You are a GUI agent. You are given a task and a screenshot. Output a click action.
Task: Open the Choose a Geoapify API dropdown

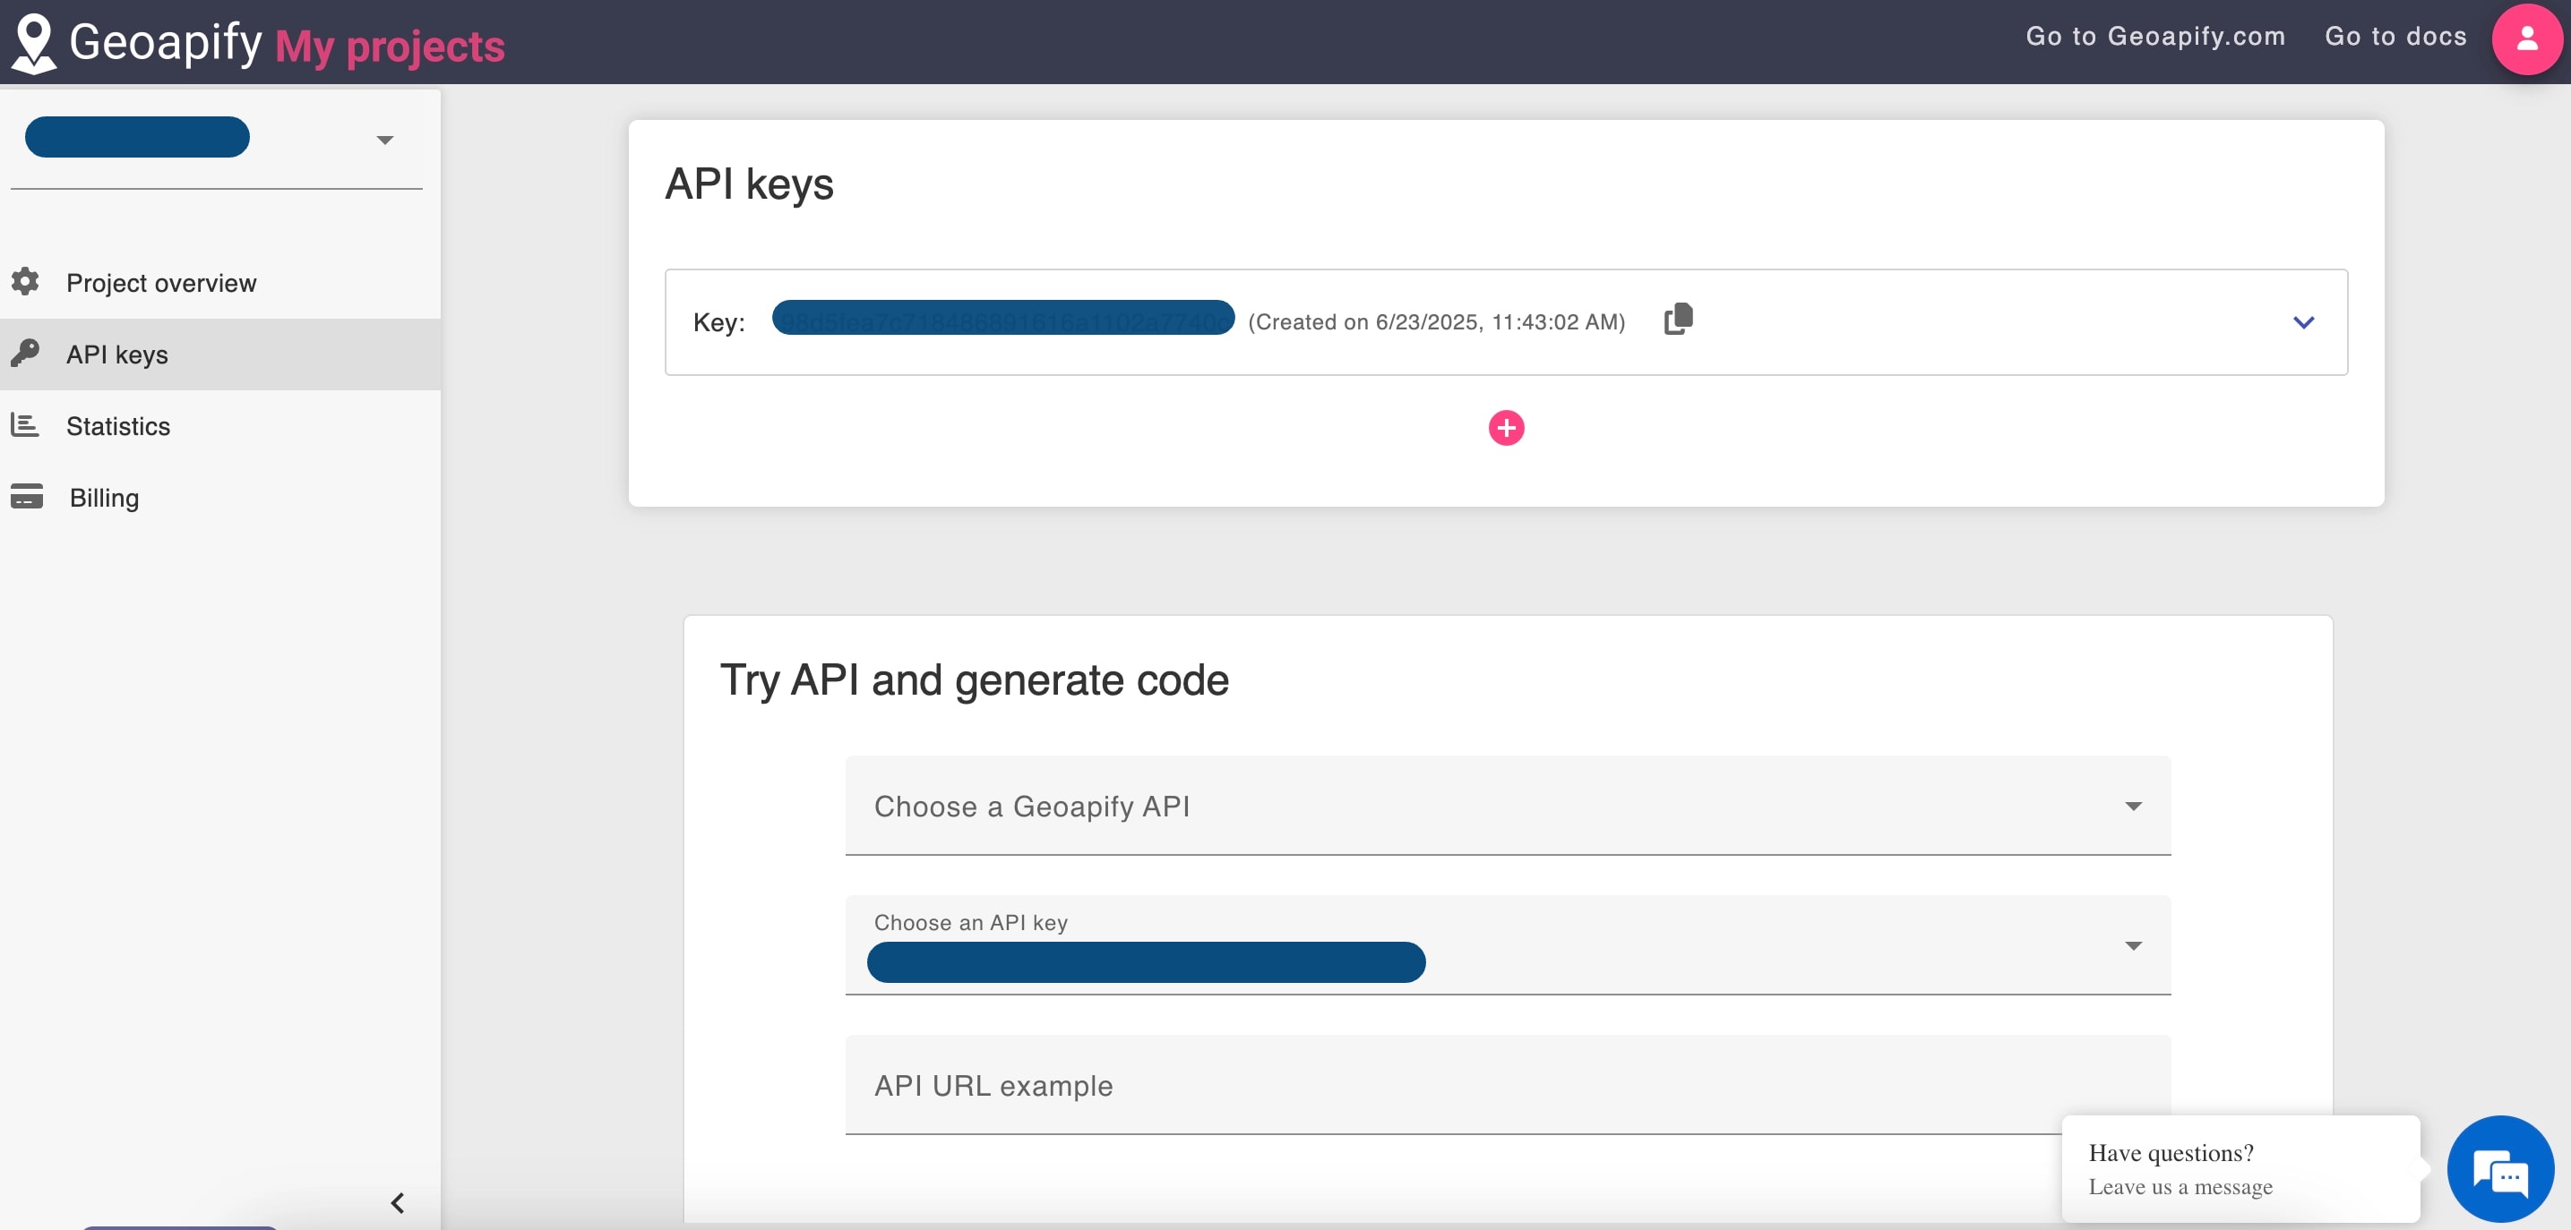click(x=1507, y=805)
